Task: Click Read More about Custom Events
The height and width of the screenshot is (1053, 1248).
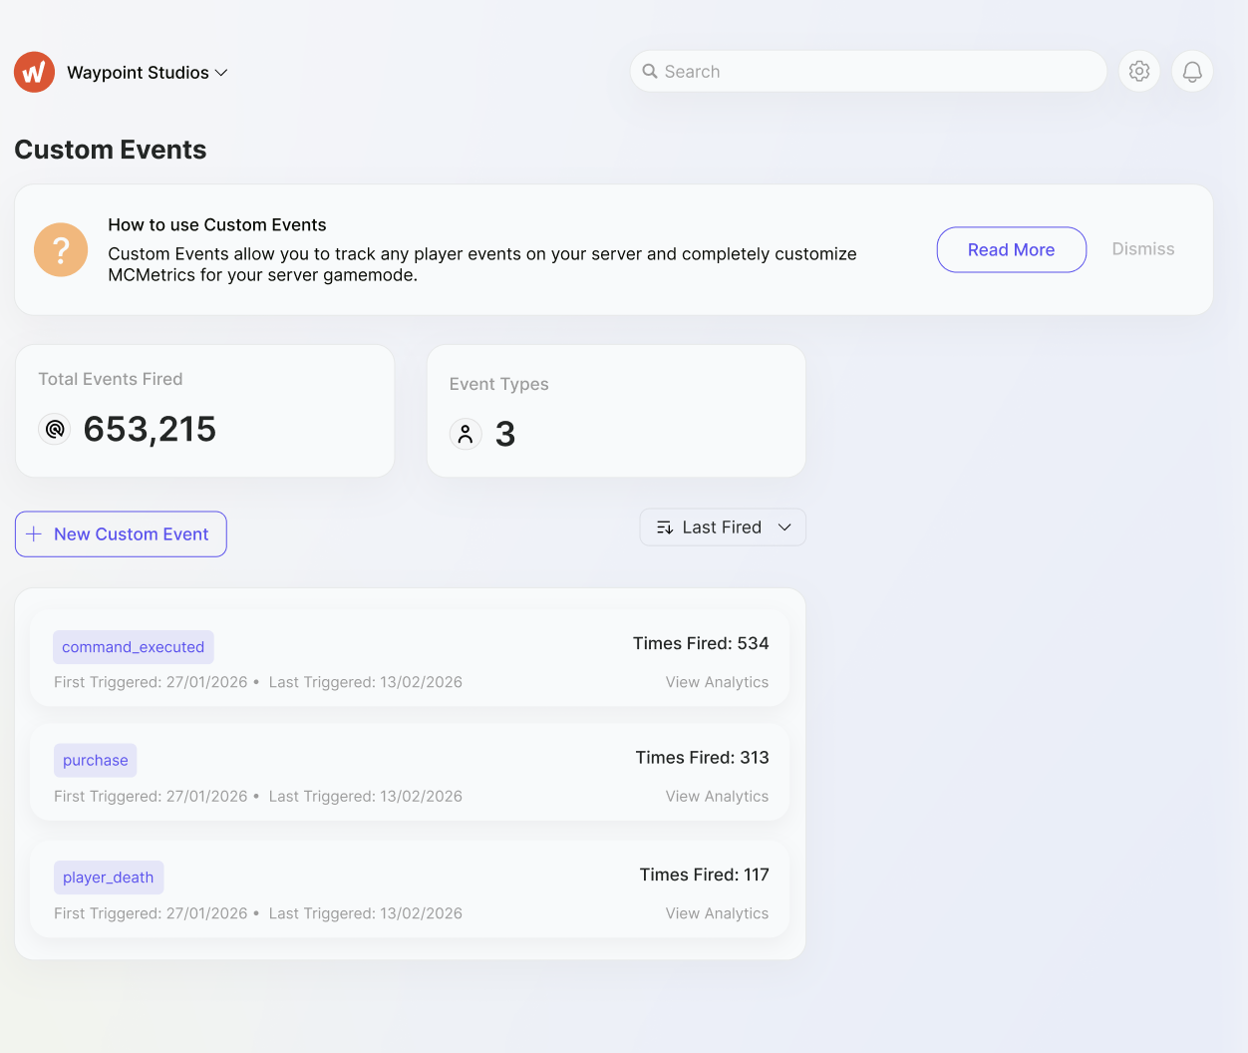Action: pyautogui.click(x=1012, y=249)
